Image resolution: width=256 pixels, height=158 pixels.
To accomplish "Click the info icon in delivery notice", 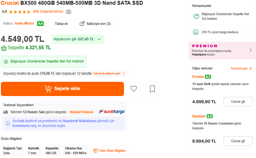I will (8, 123).
